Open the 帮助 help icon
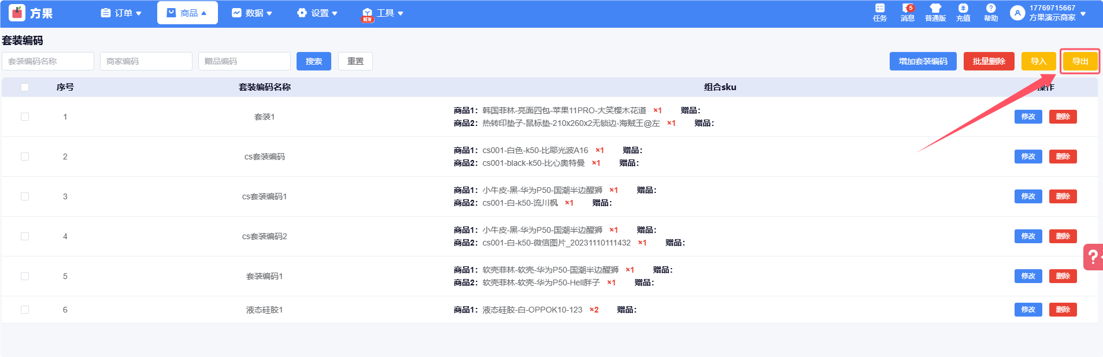Screen dimensions: 1103x357 991,13
